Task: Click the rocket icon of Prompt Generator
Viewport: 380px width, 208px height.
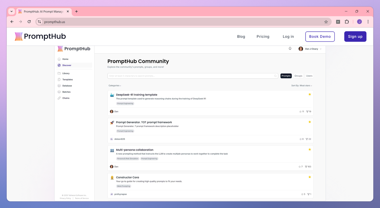Action: (x=112, y=123)
